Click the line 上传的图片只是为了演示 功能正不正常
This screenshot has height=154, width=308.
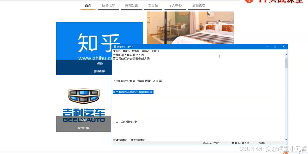coord(137,81)
